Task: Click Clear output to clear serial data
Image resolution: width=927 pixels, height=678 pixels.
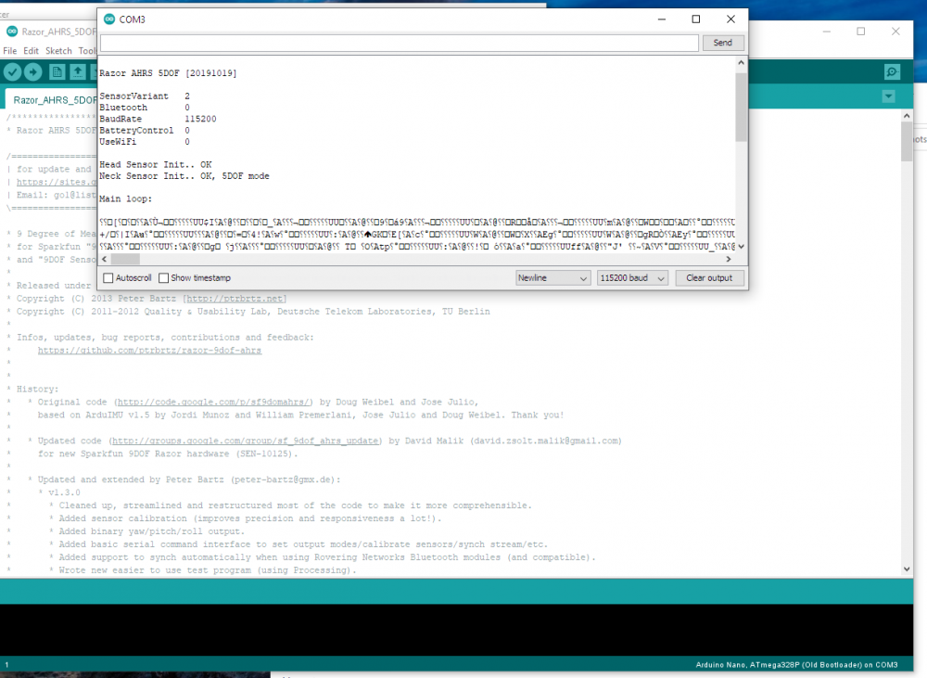Action: tap(710, 277)
